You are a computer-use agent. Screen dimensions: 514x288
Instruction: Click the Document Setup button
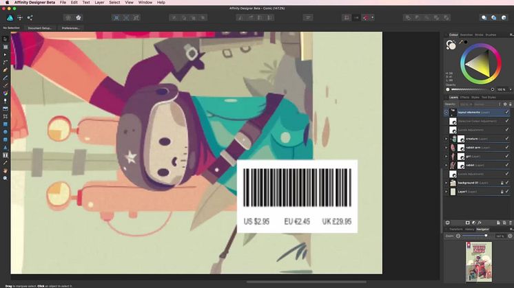coord(40,28)
